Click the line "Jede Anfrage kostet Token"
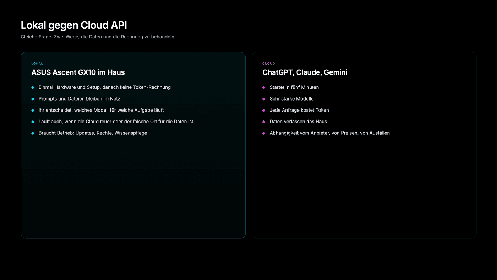The image size is (497, 280). pyautogui.click(x=299, y=110)
